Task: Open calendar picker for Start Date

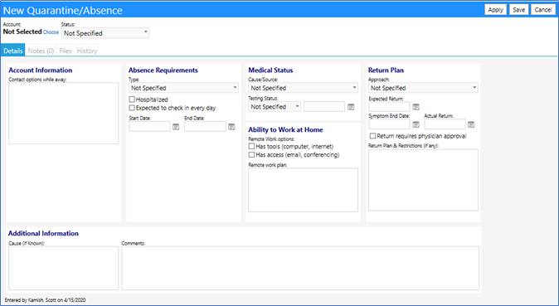Action: coord(176,127)
